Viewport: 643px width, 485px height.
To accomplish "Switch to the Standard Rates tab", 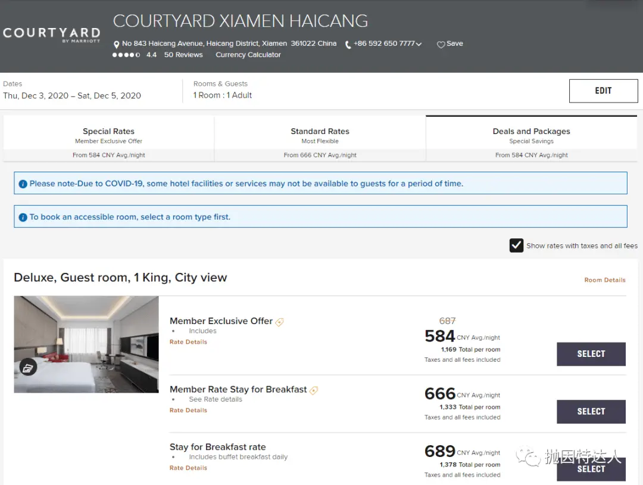I will [x=320, y=137].
